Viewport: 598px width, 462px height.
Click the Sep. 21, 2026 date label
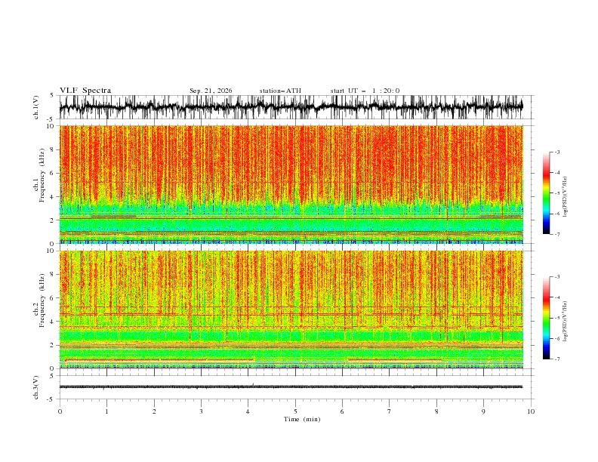211,91
